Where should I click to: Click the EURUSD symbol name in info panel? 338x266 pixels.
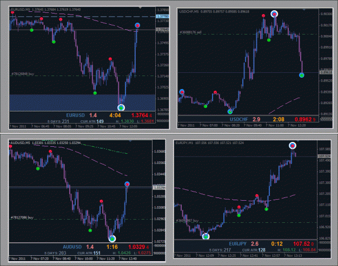(x=75, y=115)
